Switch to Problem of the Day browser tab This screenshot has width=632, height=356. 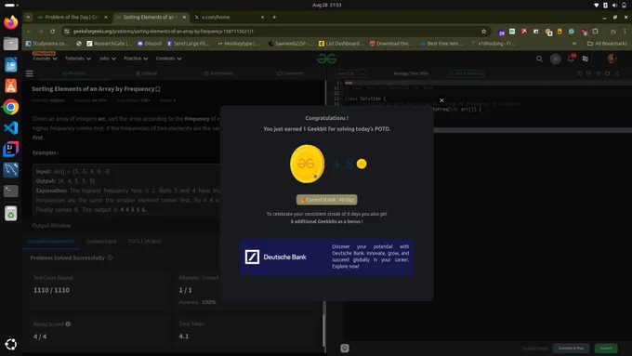click(72, 17)
